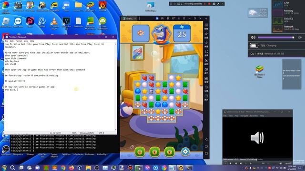Open the VEGAS Pro desktop shortcut

point(66,23)
